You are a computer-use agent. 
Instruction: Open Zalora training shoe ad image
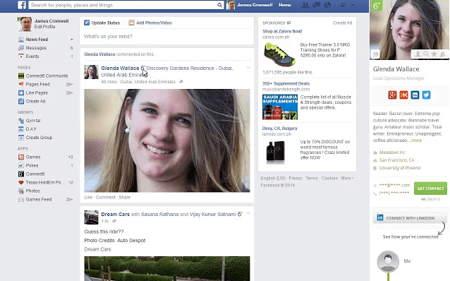click(279, 54)
